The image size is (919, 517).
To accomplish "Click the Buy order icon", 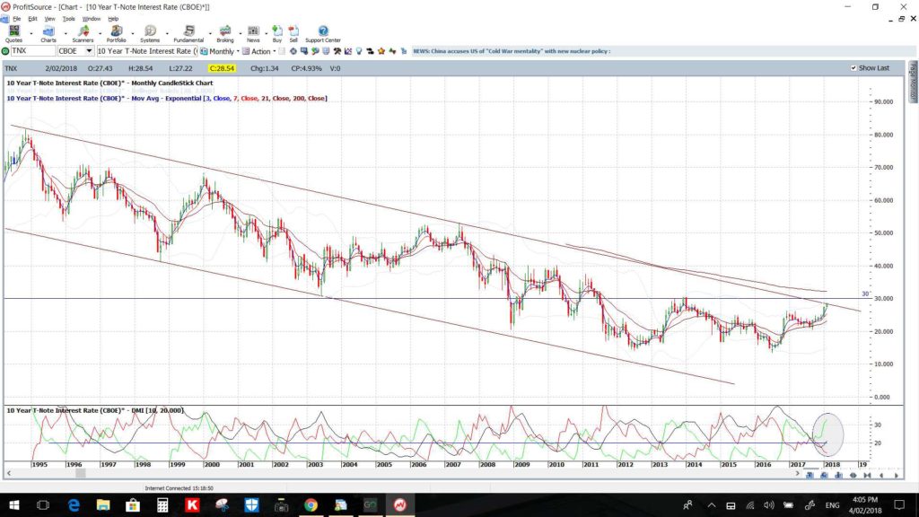I will pyautogui.click(x=277, y=34).
